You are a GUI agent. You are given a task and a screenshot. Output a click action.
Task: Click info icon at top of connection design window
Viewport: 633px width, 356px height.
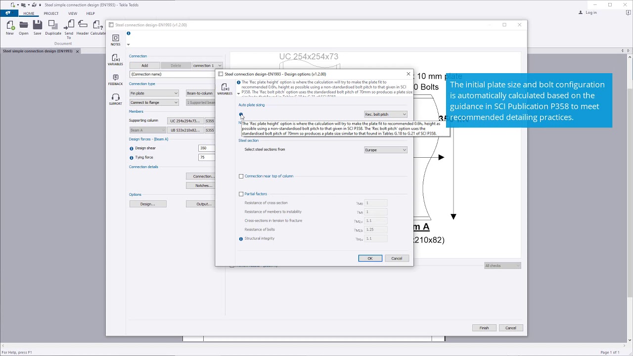tap(129, 34)
